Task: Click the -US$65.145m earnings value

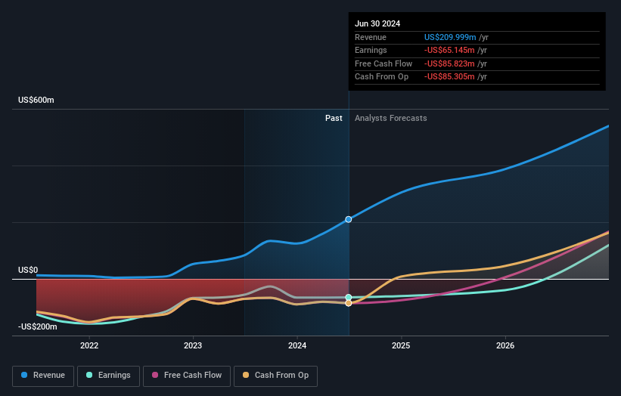Action: (x=449, y=50)
